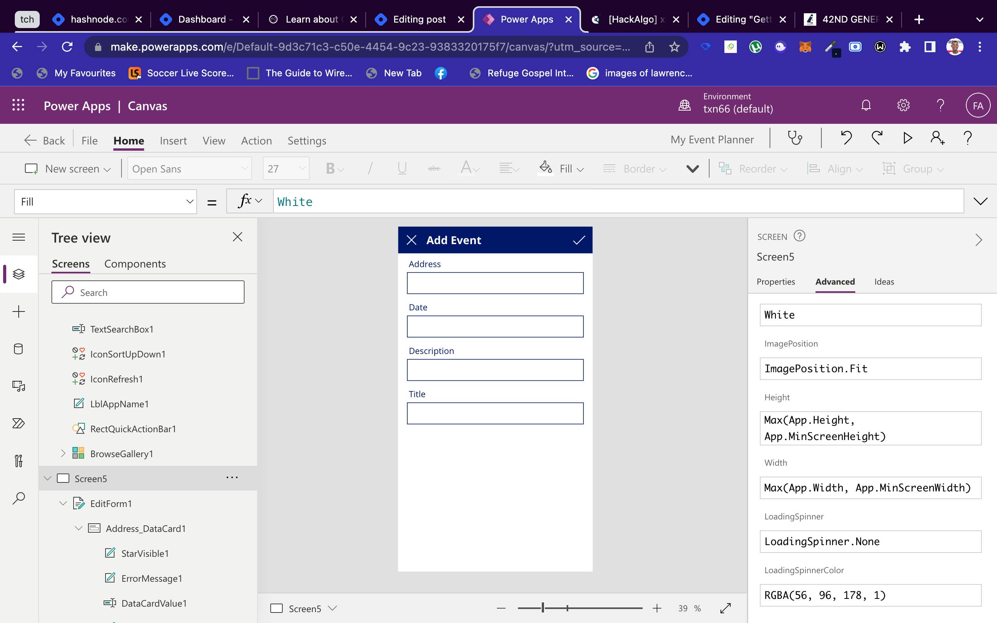Click the Title input field in form
Viewport: 997px width, 623px height.
tap(495, 413)
